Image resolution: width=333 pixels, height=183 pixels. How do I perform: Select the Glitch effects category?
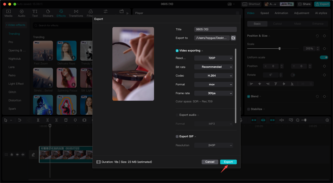tap(12, 92)
